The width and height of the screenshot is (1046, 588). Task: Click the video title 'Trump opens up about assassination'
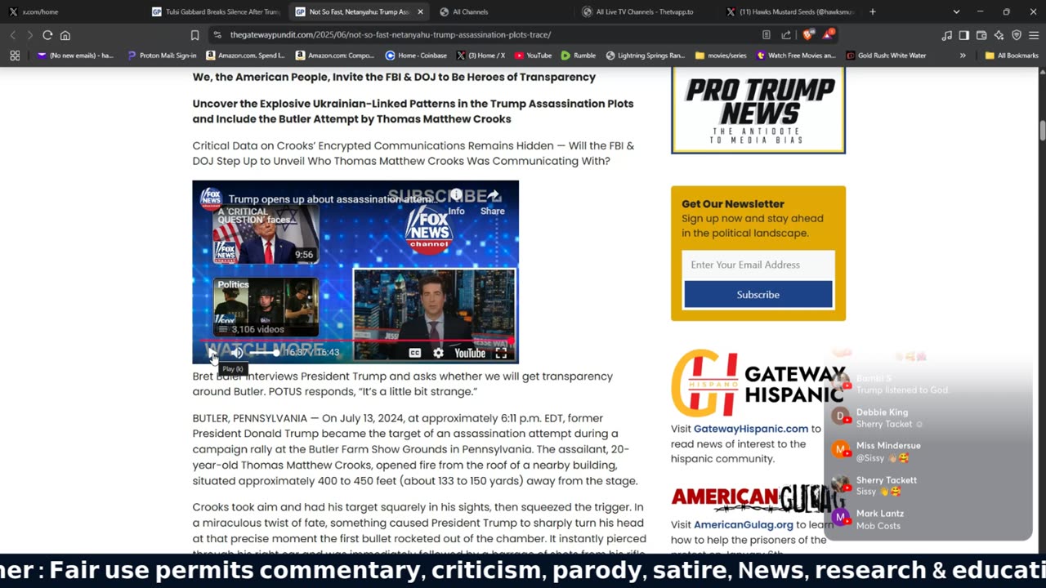(x=332, y=199)
